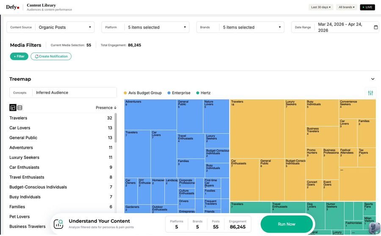Toggle Enterprise legend swatch
The image size is (381, 236).
169,93
